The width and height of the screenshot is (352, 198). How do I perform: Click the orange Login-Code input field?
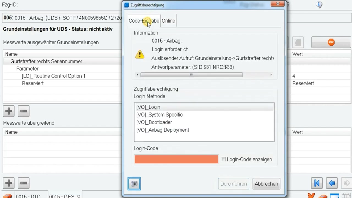click(x=176, y=159)
